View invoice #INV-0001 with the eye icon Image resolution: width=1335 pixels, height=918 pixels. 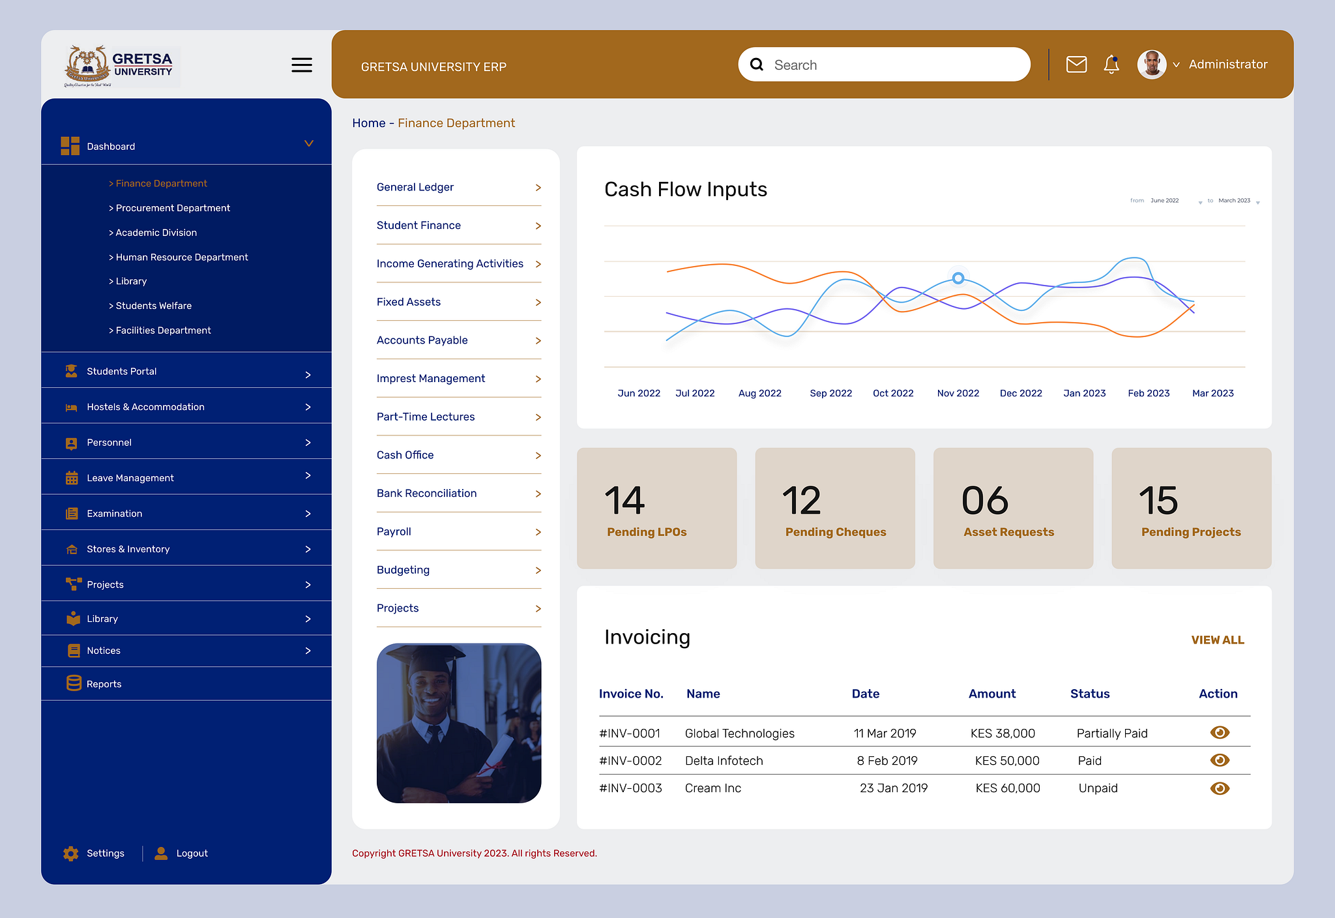1220,732
